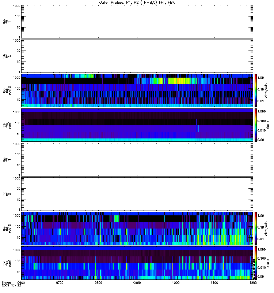Click the '10' y-axis tick in thc fff 2 panel
This screenshot has width=274, height=293.
tap(19, 200)
